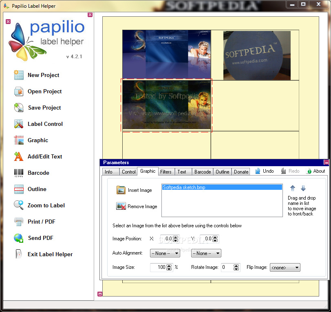The height and width of the screenshot is (312, 331).
Task: Click the Open Project icon
Action: click(19, 91)
